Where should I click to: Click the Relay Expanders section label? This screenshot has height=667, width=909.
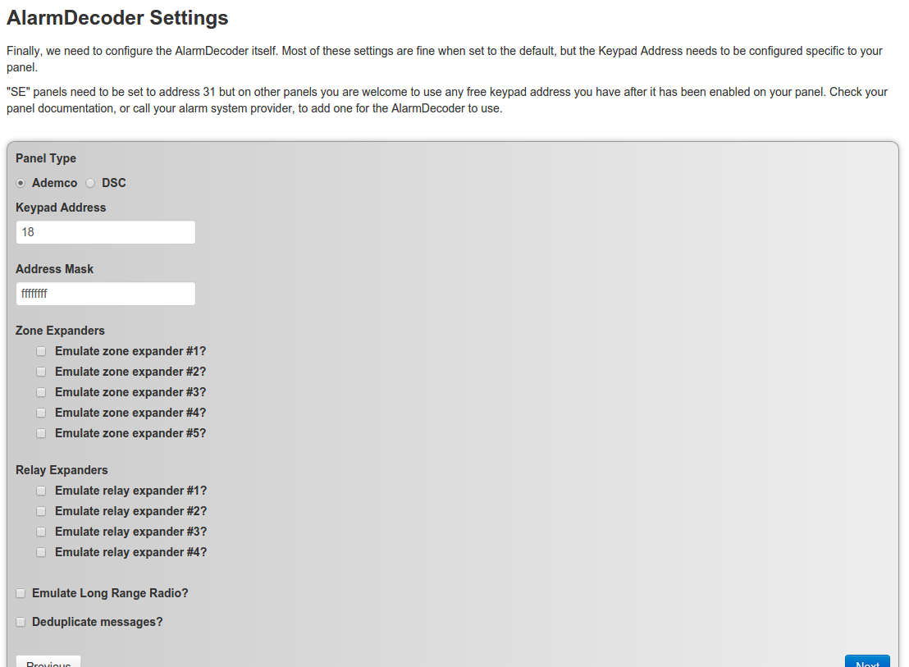coord(62,470)
